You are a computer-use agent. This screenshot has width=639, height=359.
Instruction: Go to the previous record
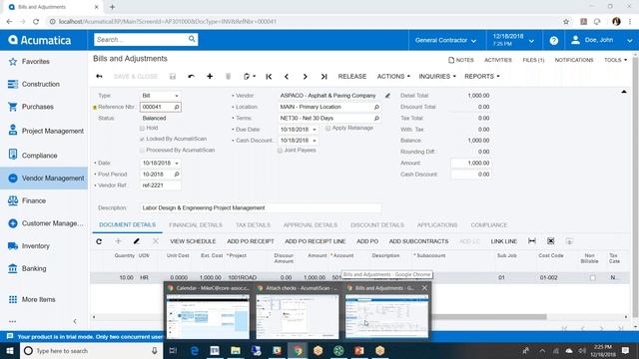click(287, 76)
